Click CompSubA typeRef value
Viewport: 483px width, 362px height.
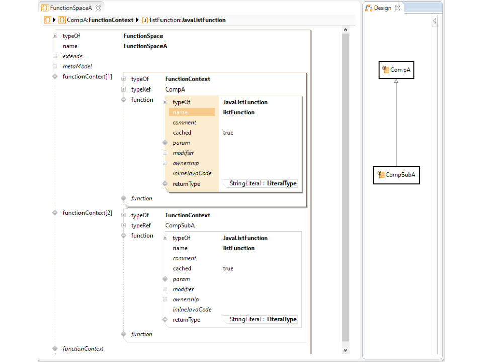tap(180, 225)
